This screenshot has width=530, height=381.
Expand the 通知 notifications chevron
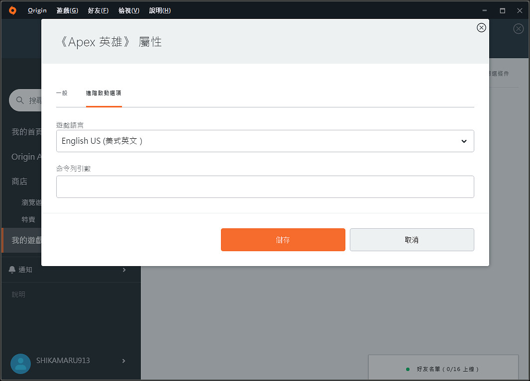pyautogui.click(x=124, y=270)
